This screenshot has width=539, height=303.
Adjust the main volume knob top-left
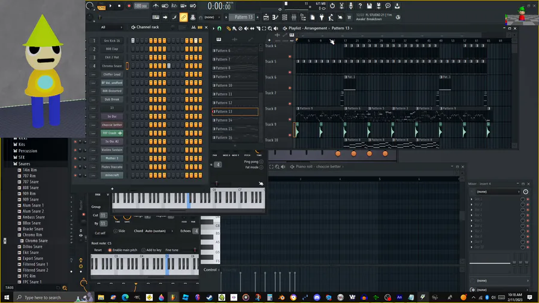(90, 6)
